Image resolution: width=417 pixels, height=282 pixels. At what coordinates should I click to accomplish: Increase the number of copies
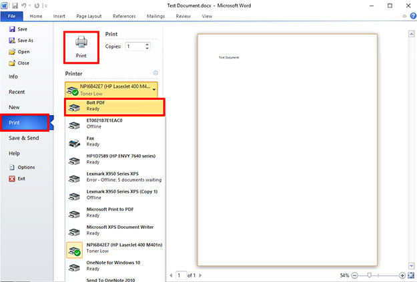tap(147, 45)
